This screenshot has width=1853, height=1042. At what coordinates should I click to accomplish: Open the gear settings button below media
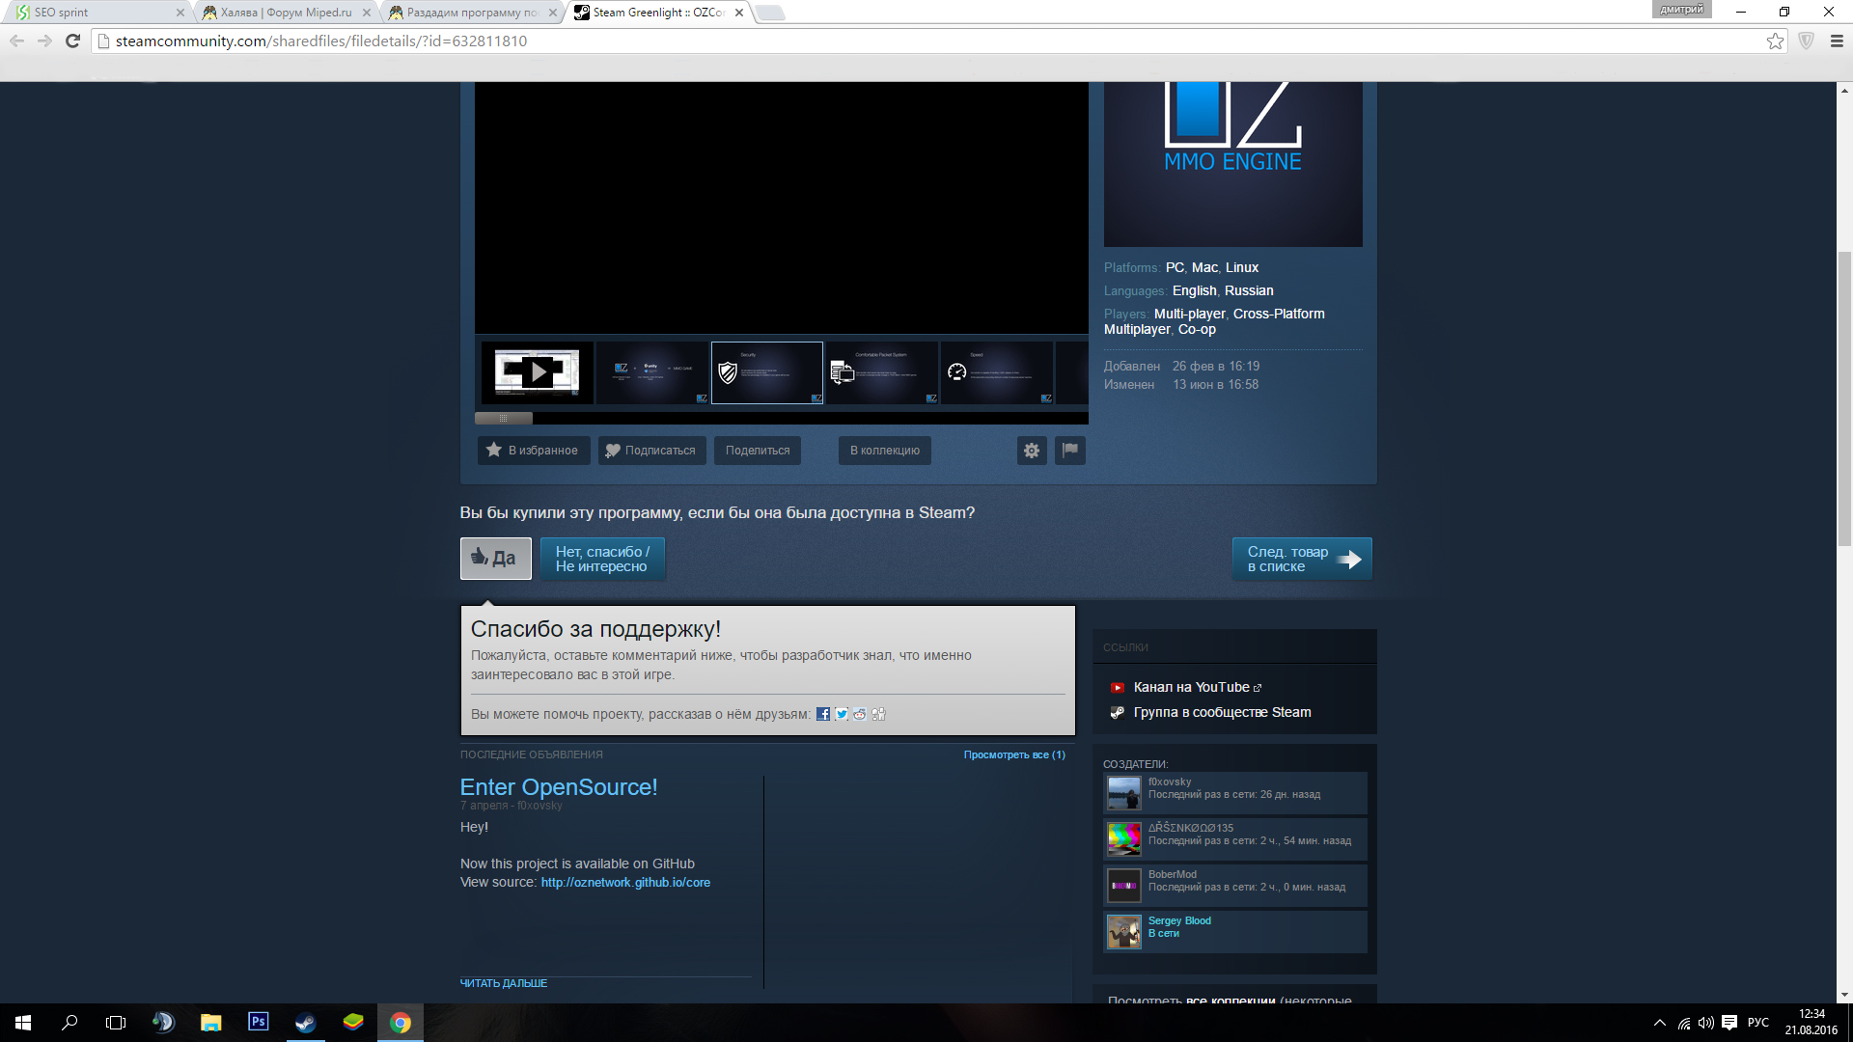(x=1032, y=451)
